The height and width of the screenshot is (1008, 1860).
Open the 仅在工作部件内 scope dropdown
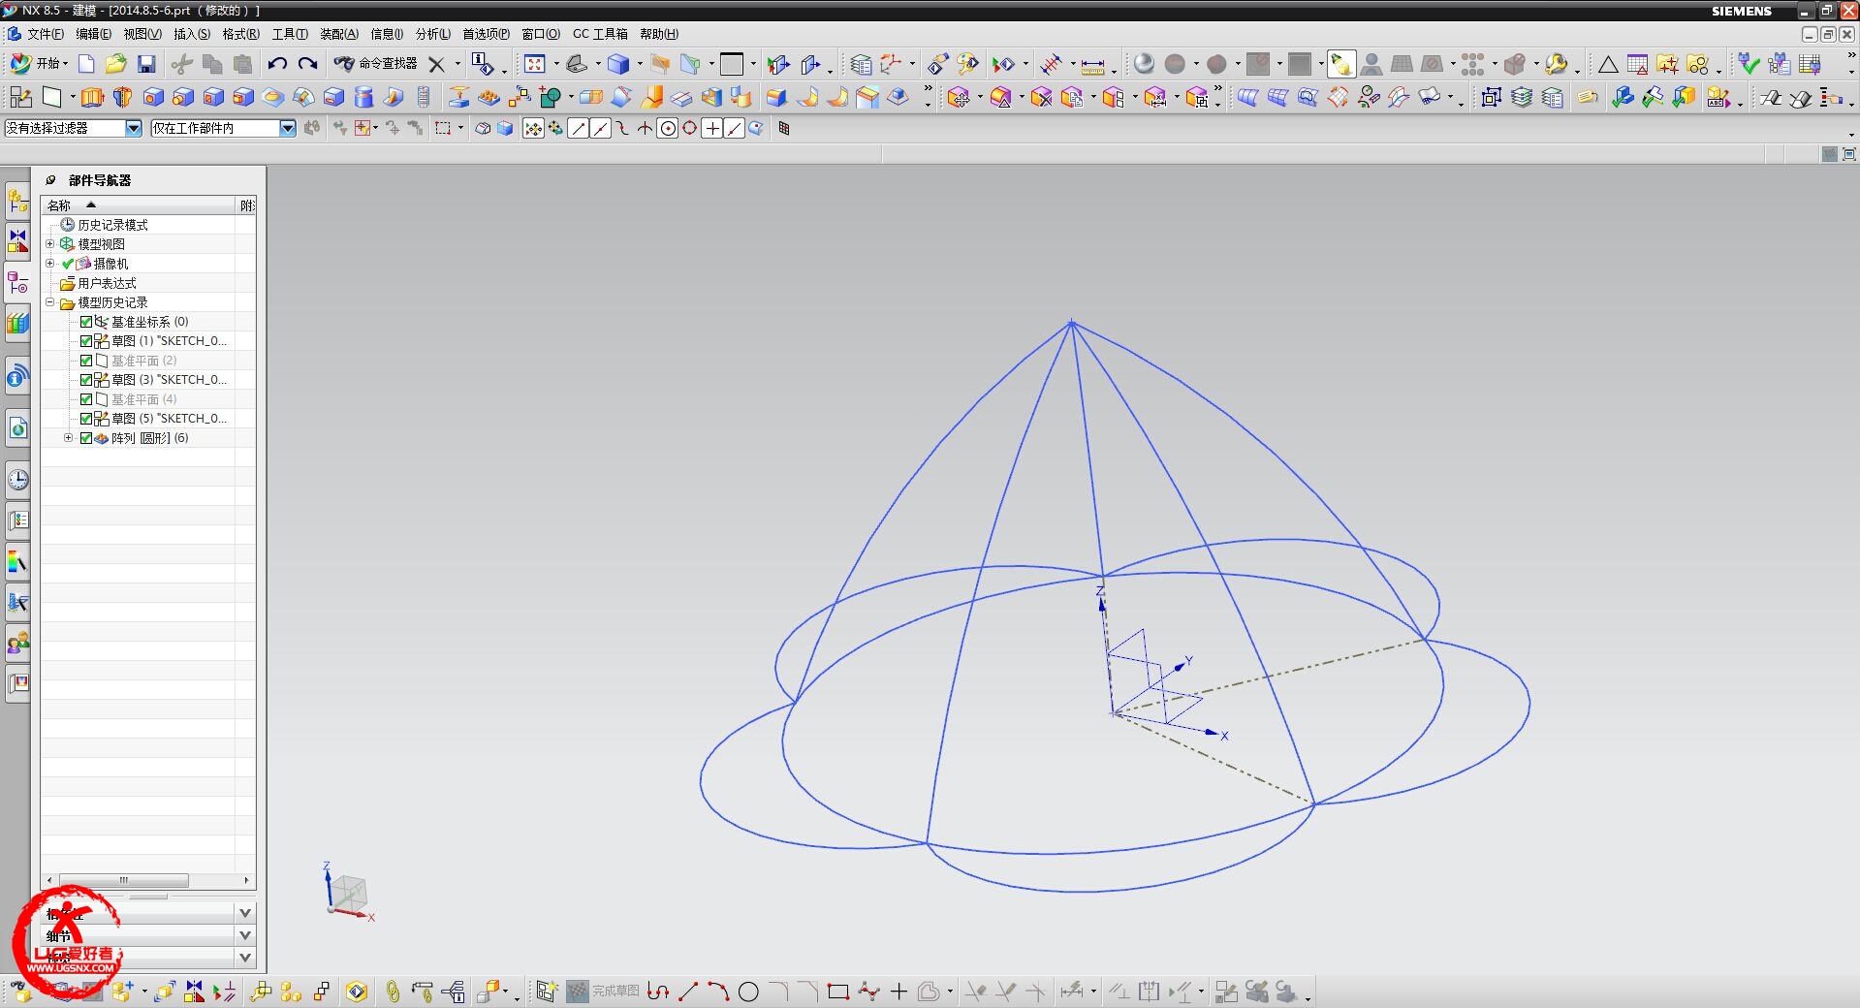287,128
